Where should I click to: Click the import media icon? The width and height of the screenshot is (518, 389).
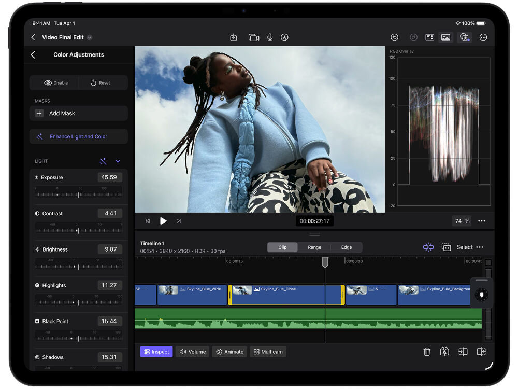click(233, 37)
